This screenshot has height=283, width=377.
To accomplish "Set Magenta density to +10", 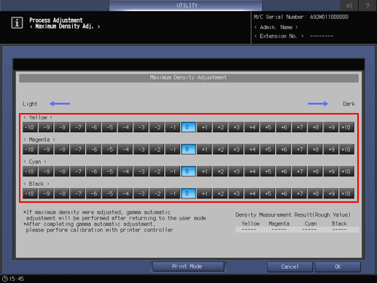I will point(346,150).
